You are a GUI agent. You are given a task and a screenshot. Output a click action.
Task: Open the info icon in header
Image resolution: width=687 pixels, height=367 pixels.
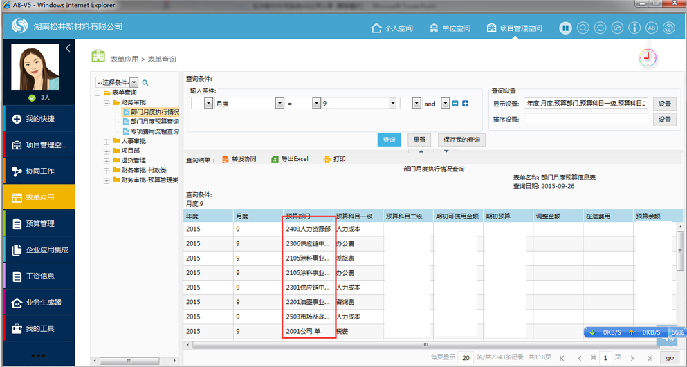tap(634, 28)
